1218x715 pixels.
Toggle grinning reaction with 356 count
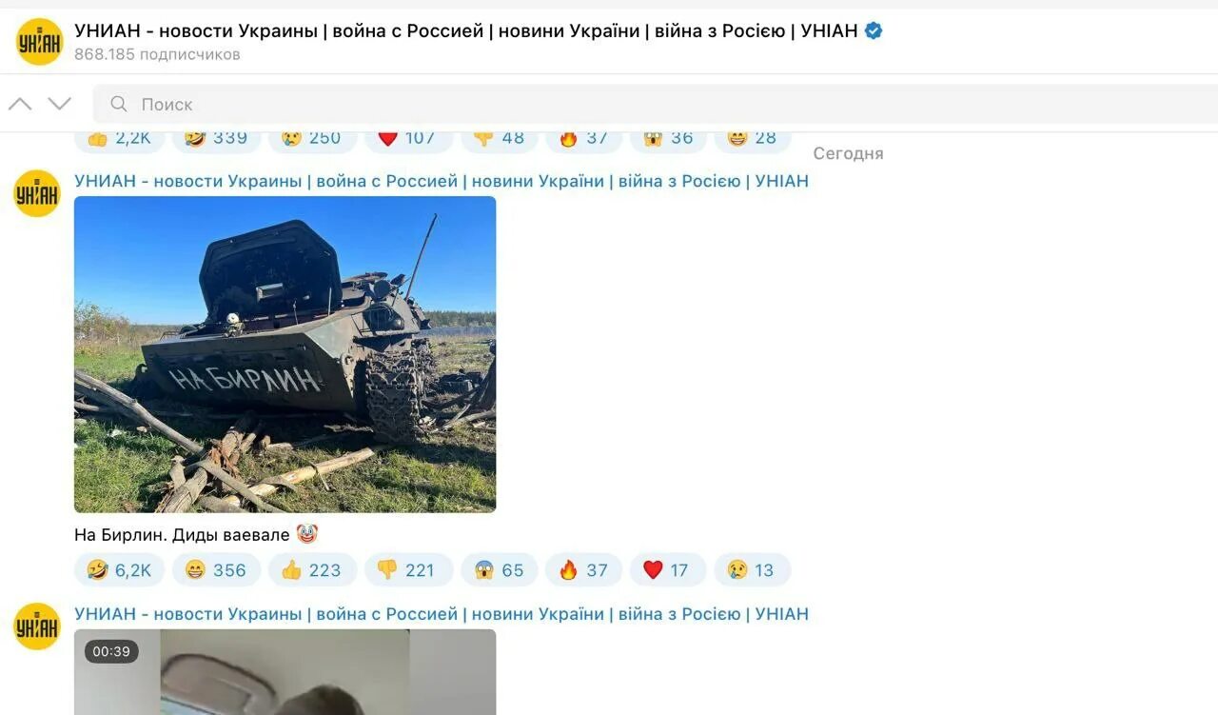coord(216,569)
